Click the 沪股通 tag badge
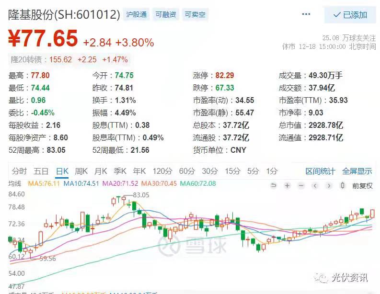This screenshot has width=380, height=294. coord(137,15)
